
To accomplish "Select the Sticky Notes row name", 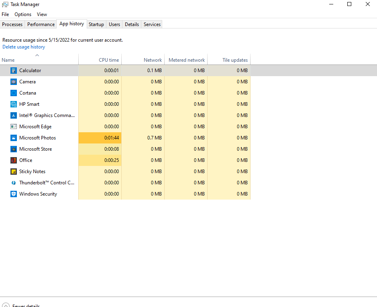I will coord(32,172).
